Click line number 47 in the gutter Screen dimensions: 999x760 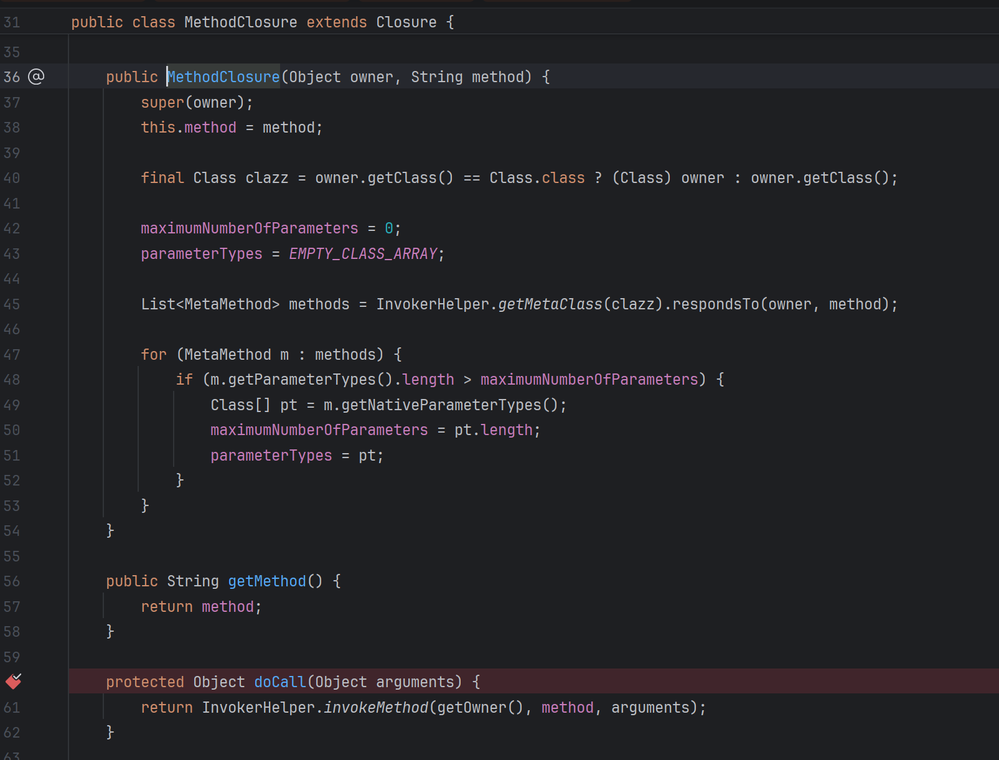[x=12, y=355]
